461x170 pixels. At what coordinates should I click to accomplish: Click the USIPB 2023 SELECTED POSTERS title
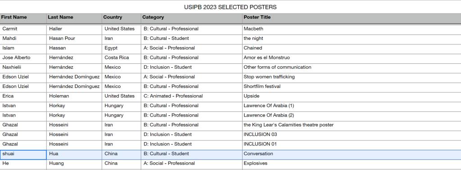coord(230,7)
